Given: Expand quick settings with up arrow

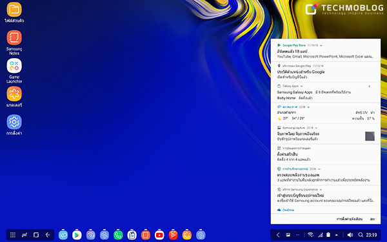Looking at the screenshot, I should click(x=337, y=235).
